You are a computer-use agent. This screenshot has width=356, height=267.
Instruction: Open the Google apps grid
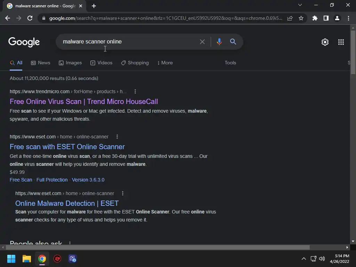coord(341,42)
